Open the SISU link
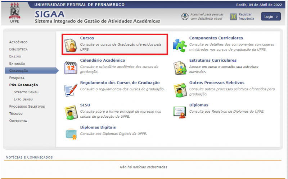Image resolution: width=288 pixels, height=179 pixels. (85, 105)
